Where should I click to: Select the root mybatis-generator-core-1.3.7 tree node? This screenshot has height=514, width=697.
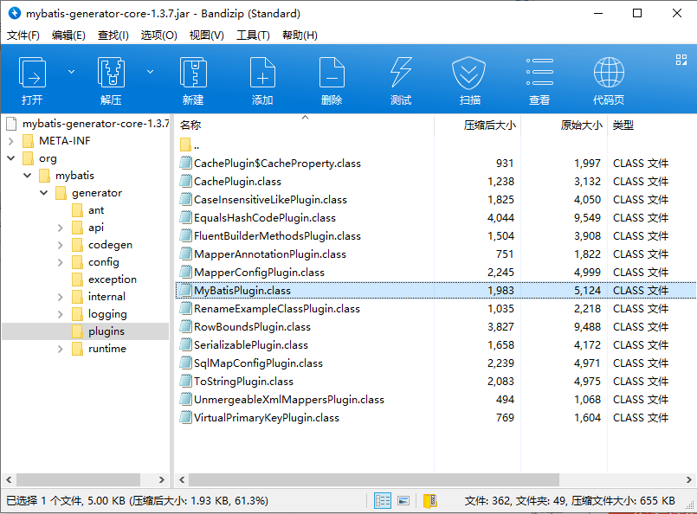(x=88, y=124)
